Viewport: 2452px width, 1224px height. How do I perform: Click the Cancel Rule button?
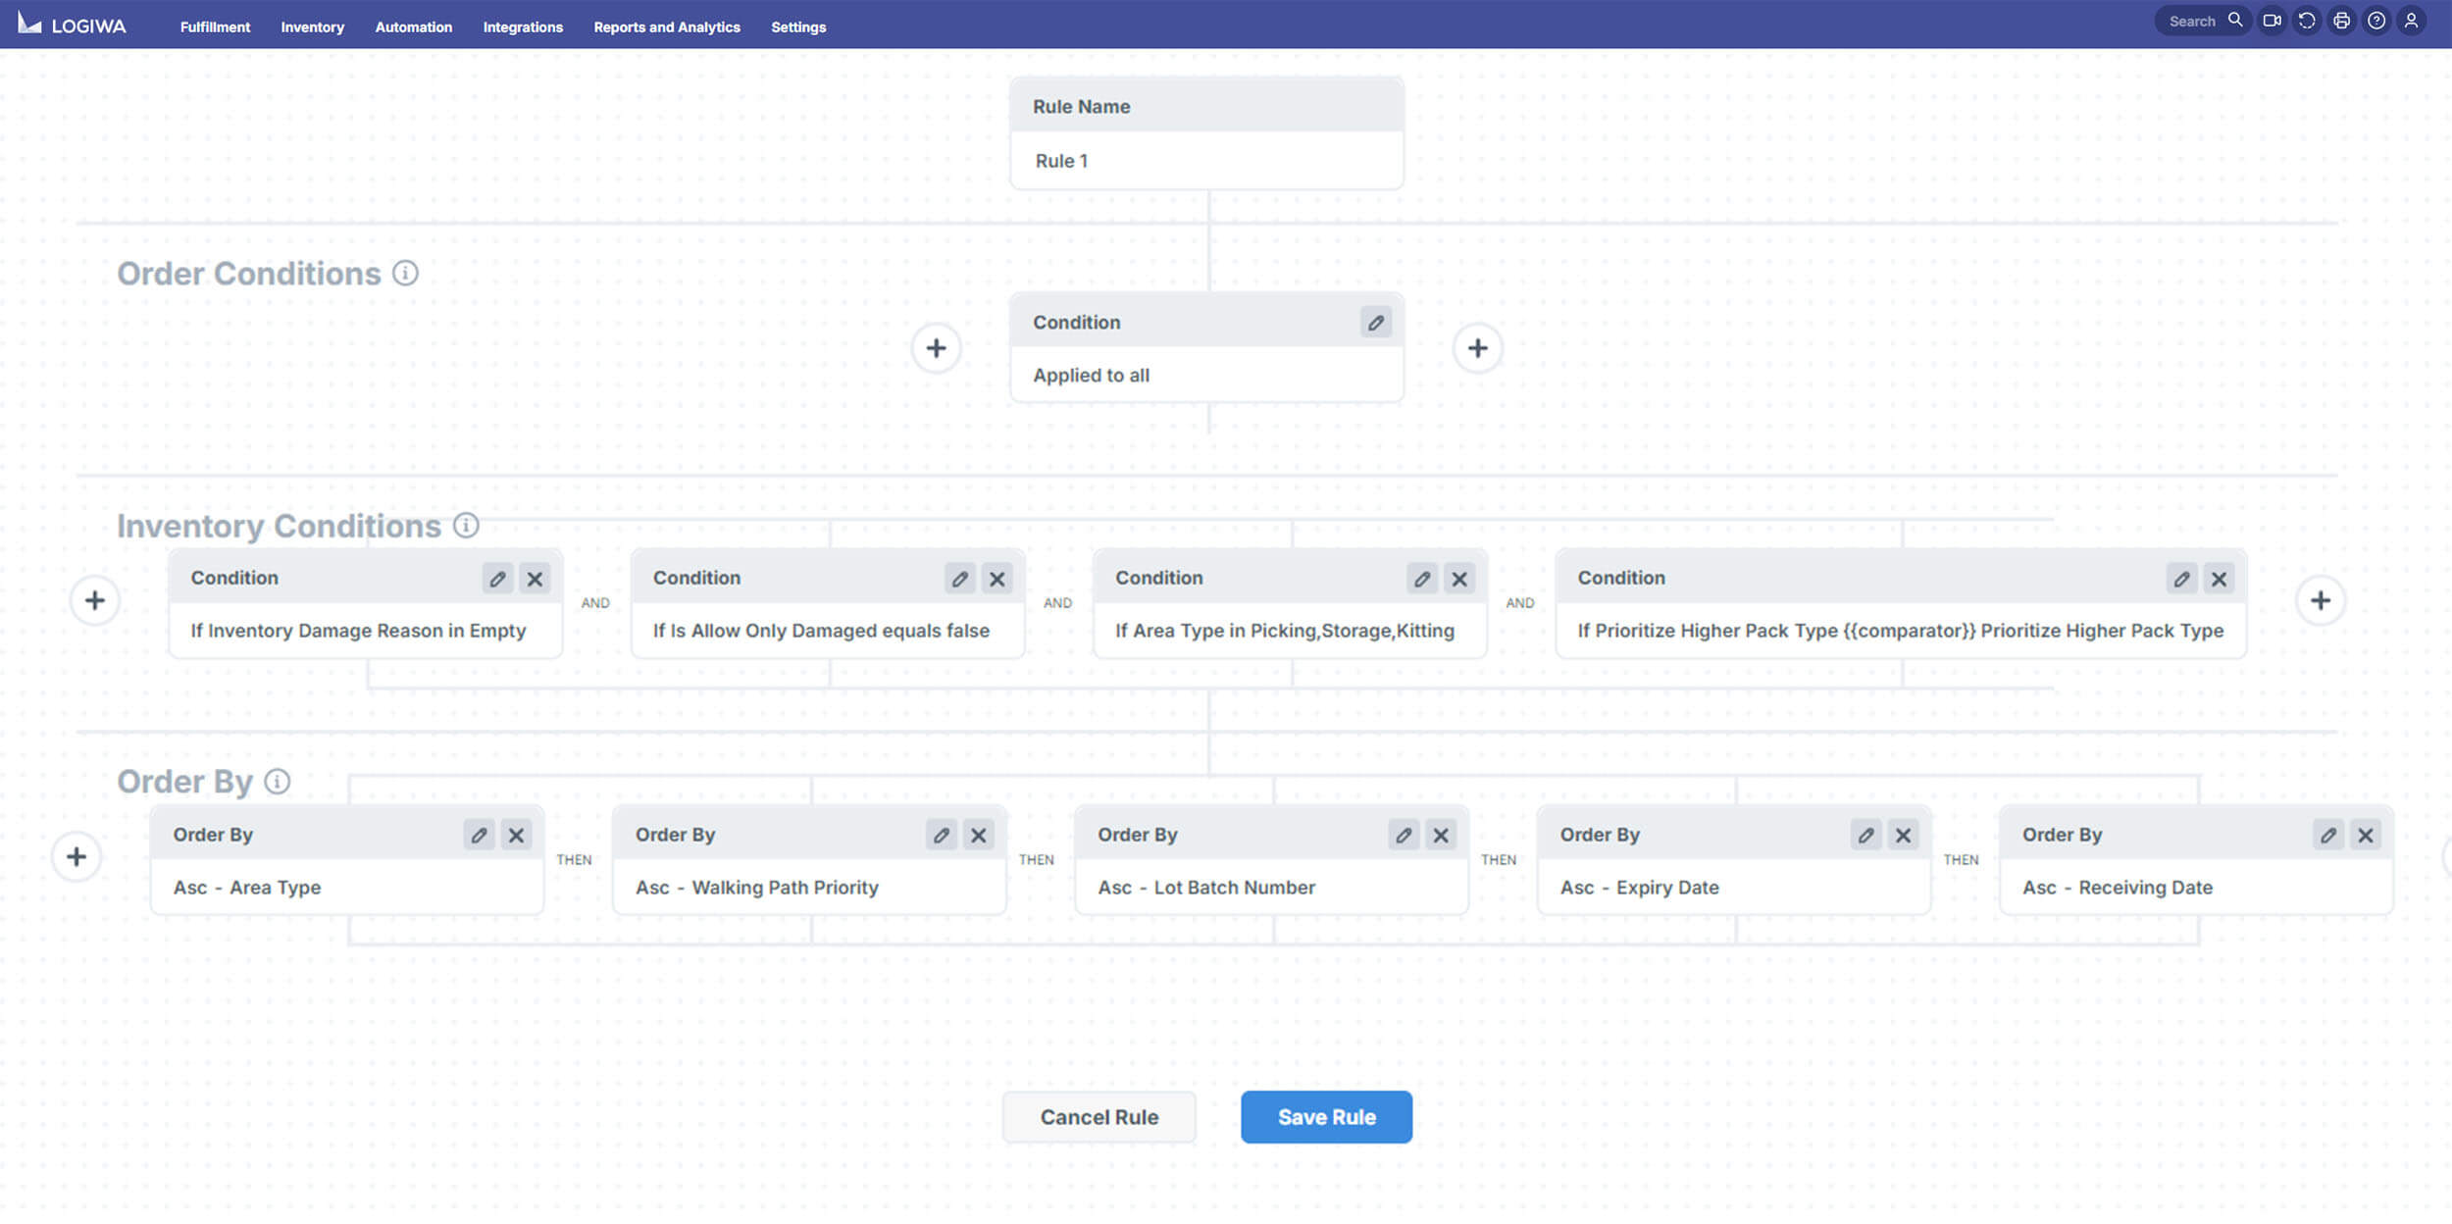(x=1098, y=1117)
